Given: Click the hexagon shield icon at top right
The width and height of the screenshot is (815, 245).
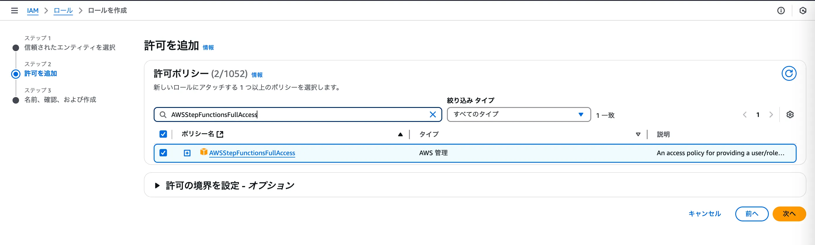Looking at the screenshot, I should tap(803, 11).
